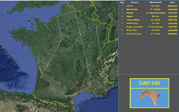
Task: Select map marker 5 at Valence Chabeuil
Action: 90,75
